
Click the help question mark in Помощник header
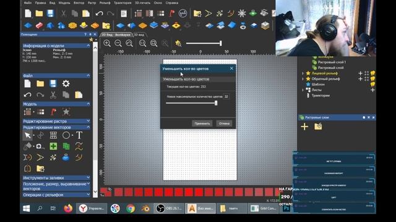tap(85, 35)
